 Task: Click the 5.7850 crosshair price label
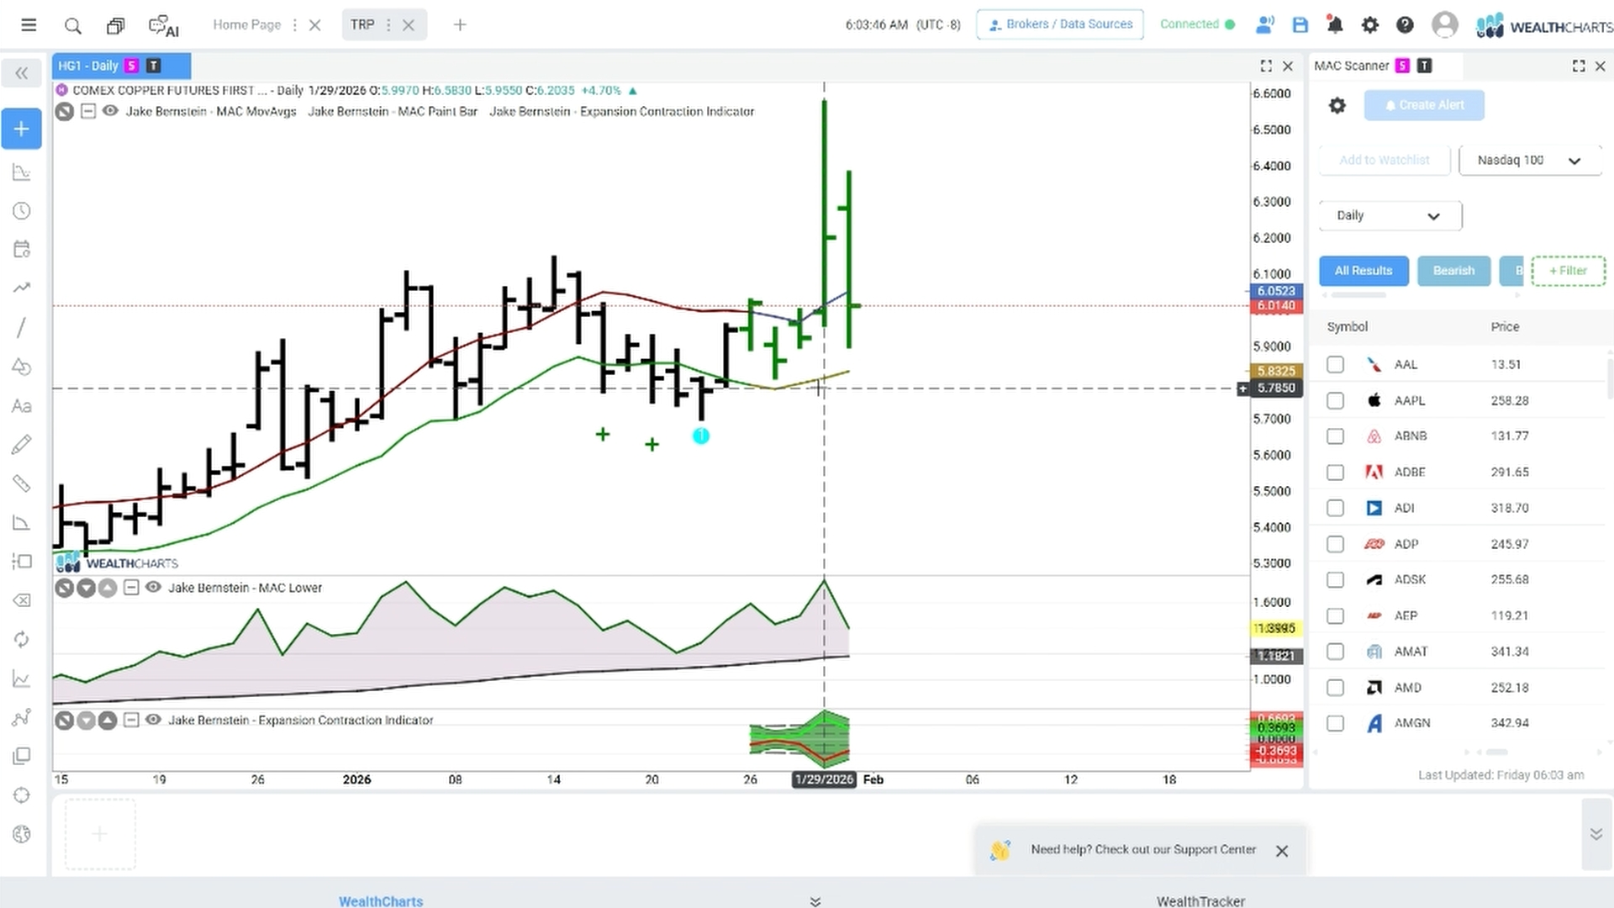pos(1275,388)
